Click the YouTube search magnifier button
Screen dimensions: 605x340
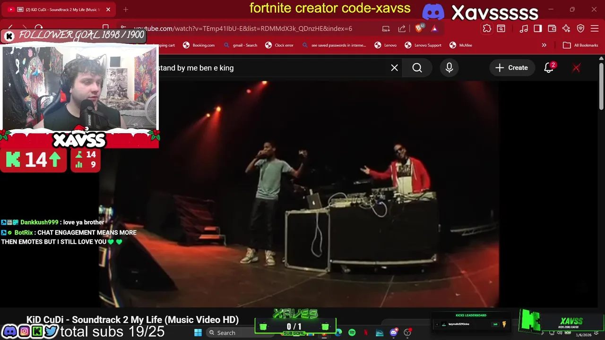click(x=417, y=68)
